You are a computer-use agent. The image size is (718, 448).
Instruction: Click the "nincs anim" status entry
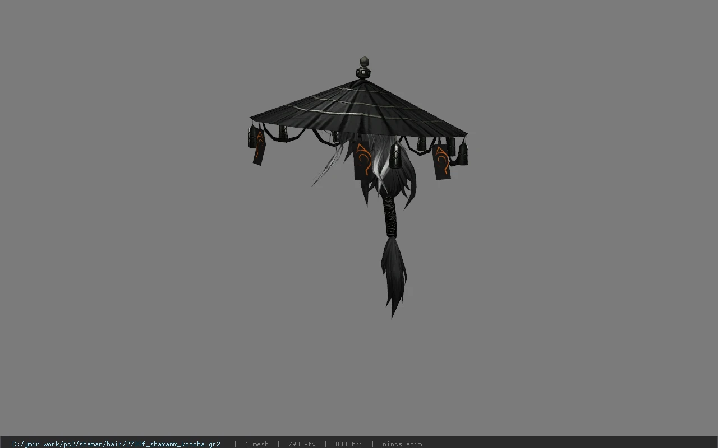[402, 444]
